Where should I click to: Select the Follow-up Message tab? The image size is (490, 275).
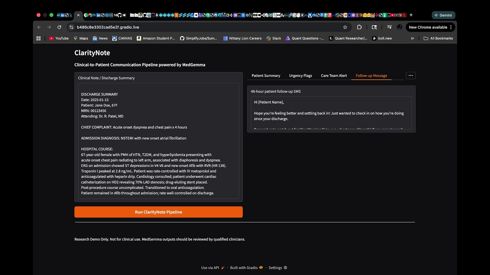[371, 76]
